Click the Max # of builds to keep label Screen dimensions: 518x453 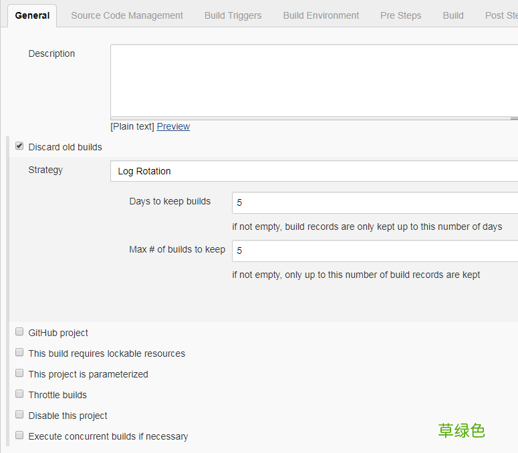coord(177,249)
